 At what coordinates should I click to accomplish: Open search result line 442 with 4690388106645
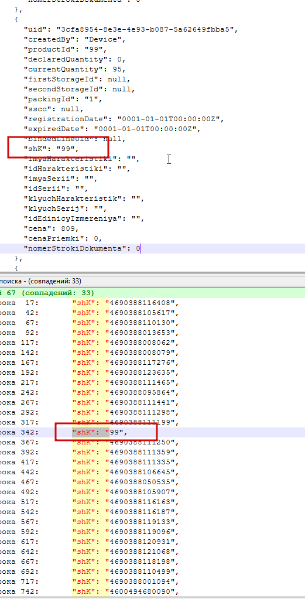click(152, 472)
